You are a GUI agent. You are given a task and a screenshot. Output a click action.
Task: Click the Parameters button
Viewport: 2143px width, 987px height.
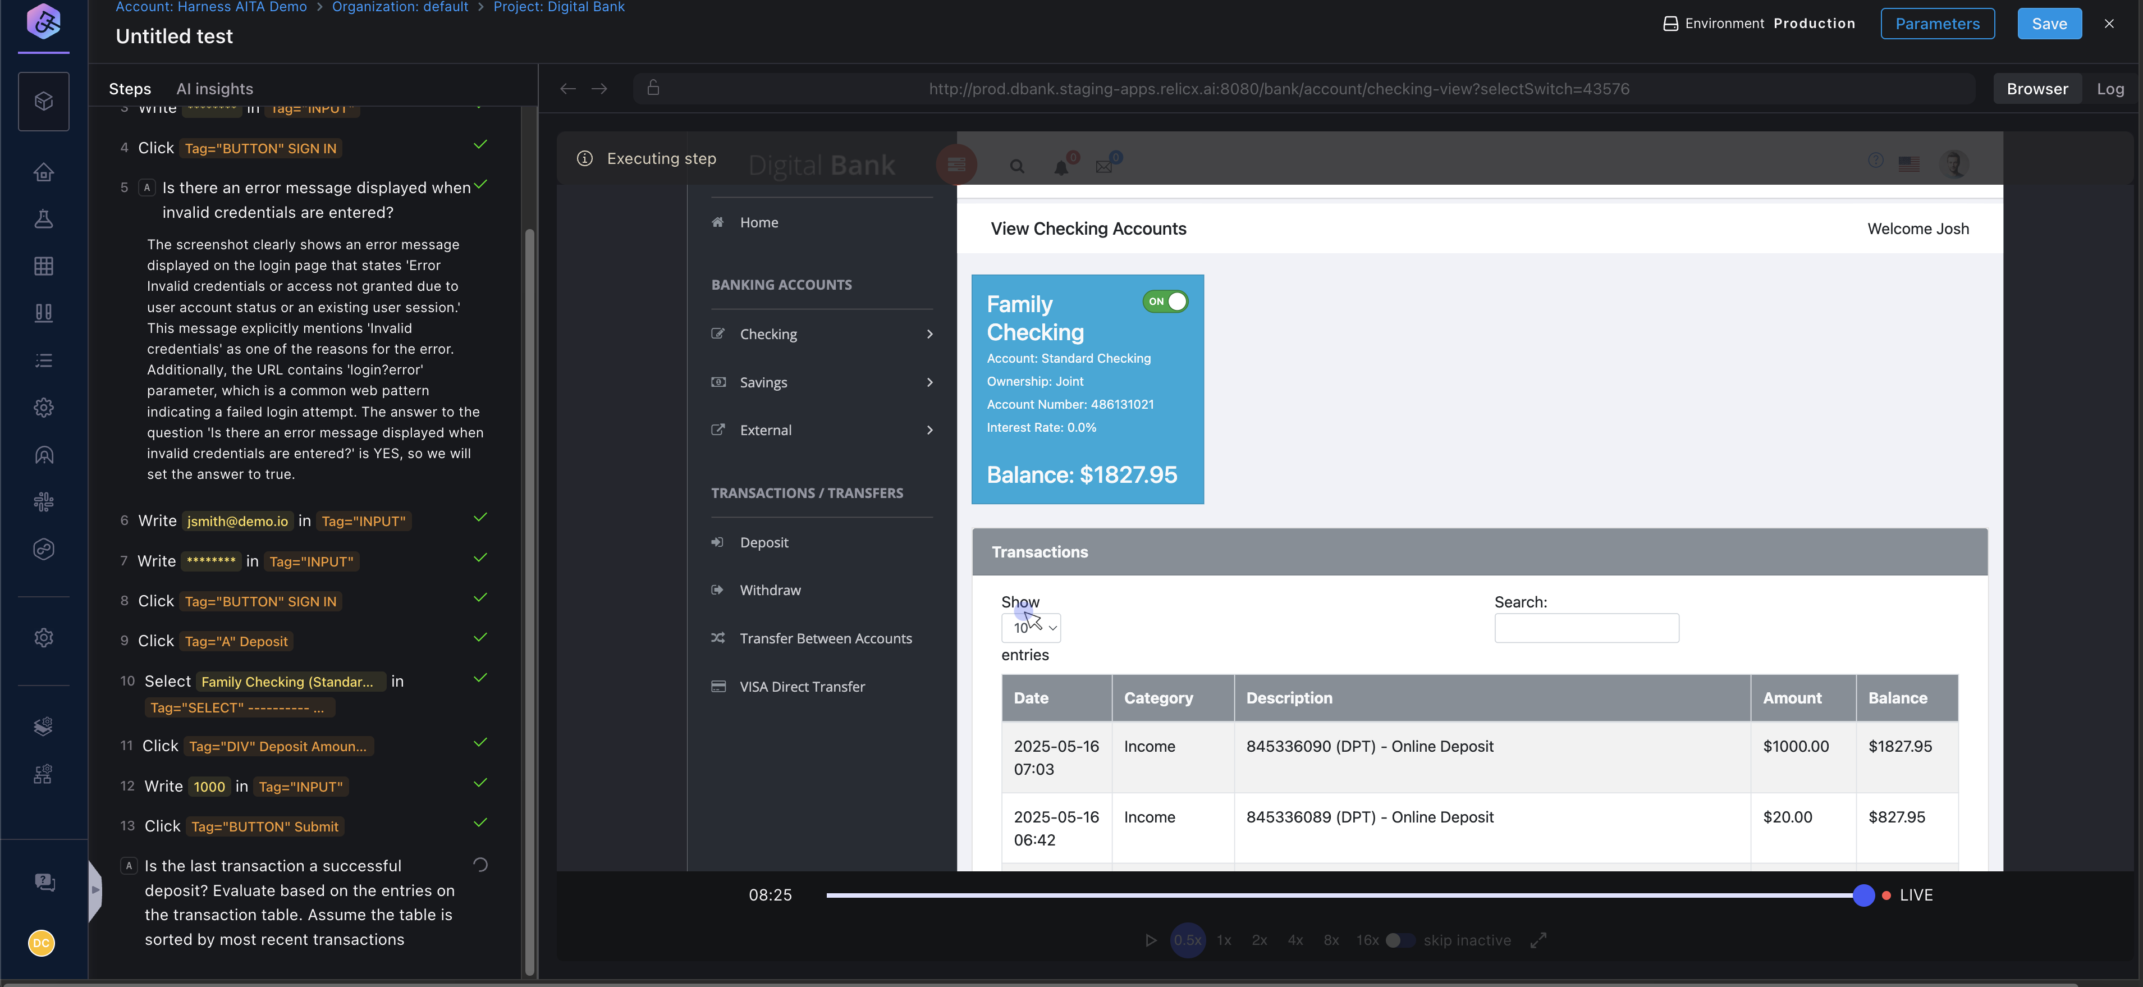coord(1936,24)
